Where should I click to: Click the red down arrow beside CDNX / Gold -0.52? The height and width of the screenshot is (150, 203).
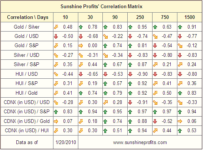(155, 121)
